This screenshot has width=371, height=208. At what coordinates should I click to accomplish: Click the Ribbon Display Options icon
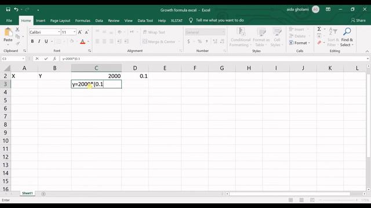coord(328,9)
